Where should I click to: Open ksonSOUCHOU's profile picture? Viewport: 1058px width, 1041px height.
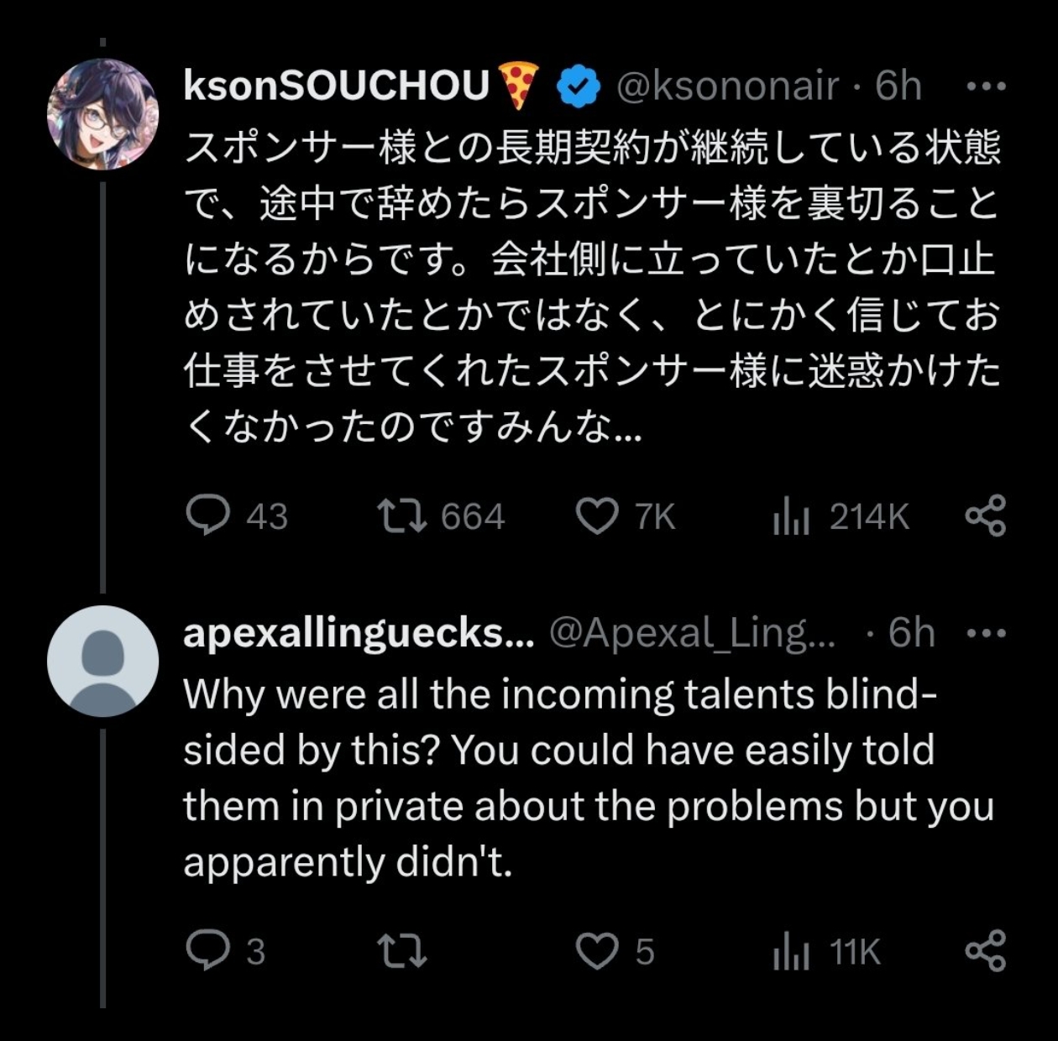pyautogui.click(x=102, y=114)
